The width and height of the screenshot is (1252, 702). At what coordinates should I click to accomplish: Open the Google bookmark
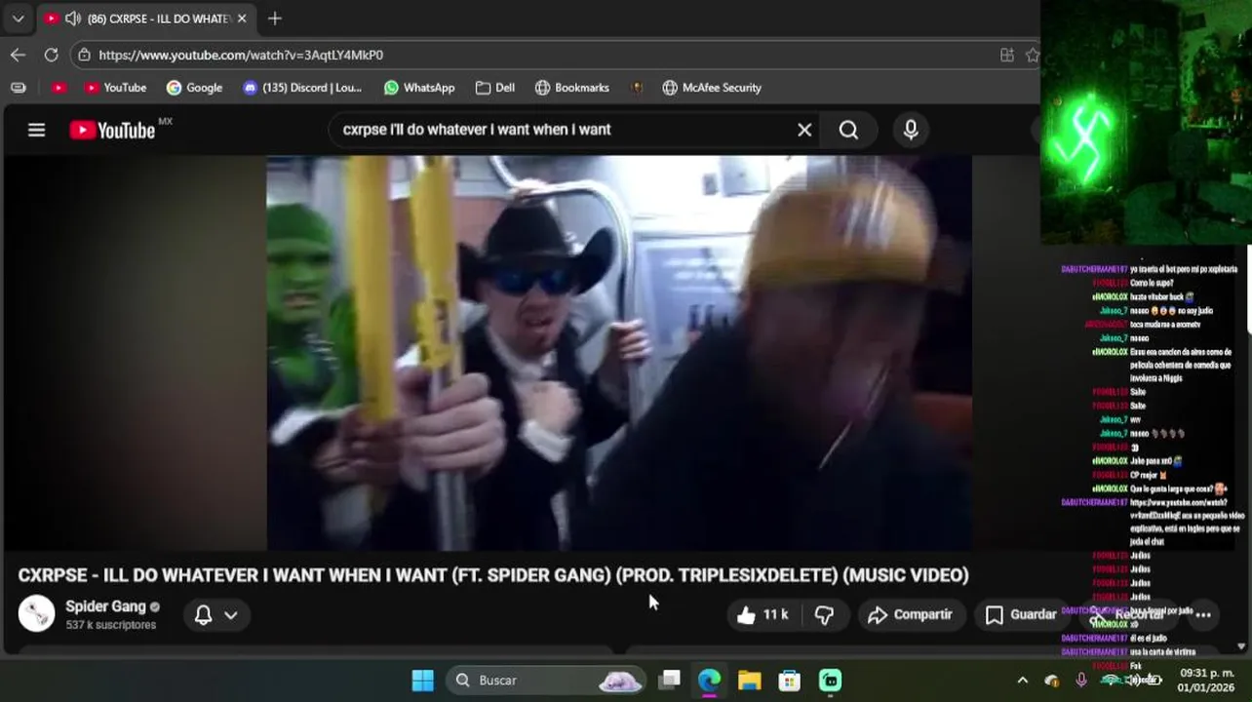(194, 88)
